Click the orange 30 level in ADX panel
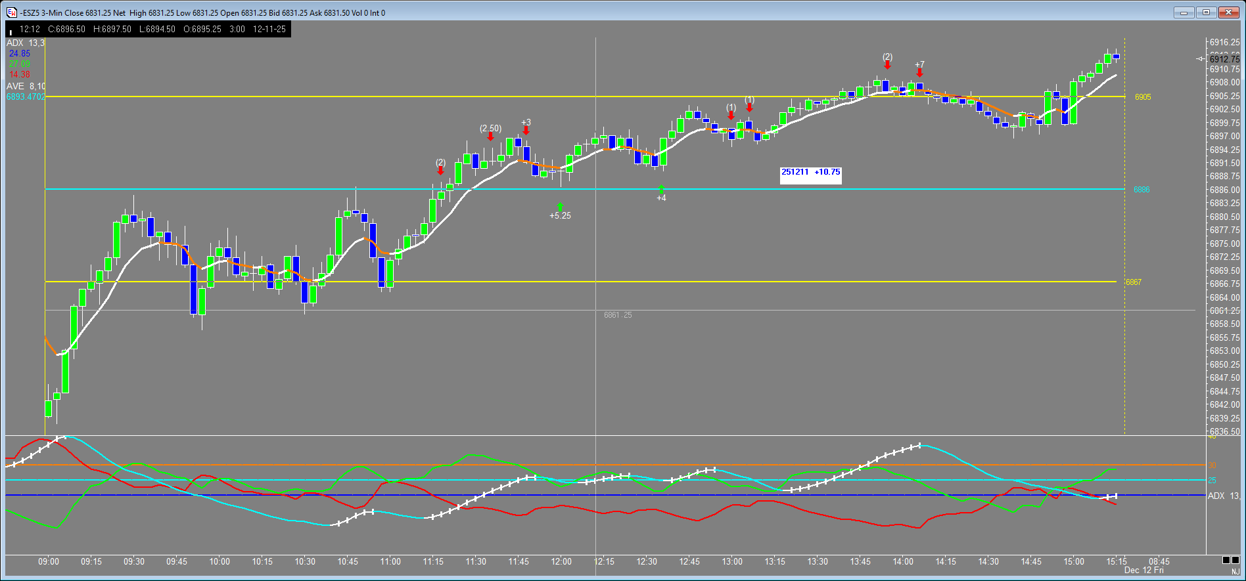 click(1212, 465)
